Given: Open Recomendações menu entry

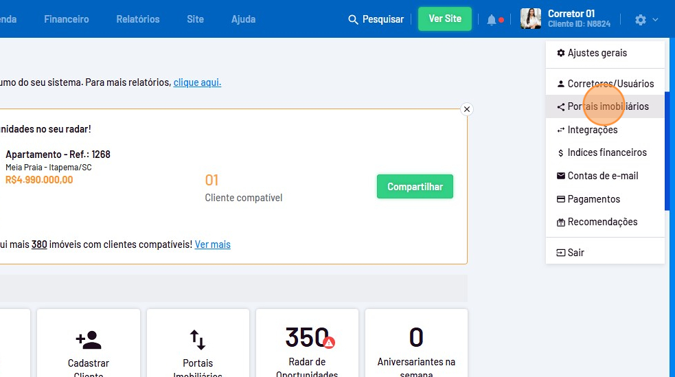Looking at the screenshot, I should tap(602, 222).
